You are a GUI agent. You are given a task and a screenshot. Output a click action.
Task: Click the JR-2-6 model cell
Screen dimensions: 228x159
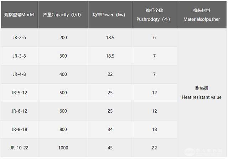pyautogui.click(x=19, y=38)
